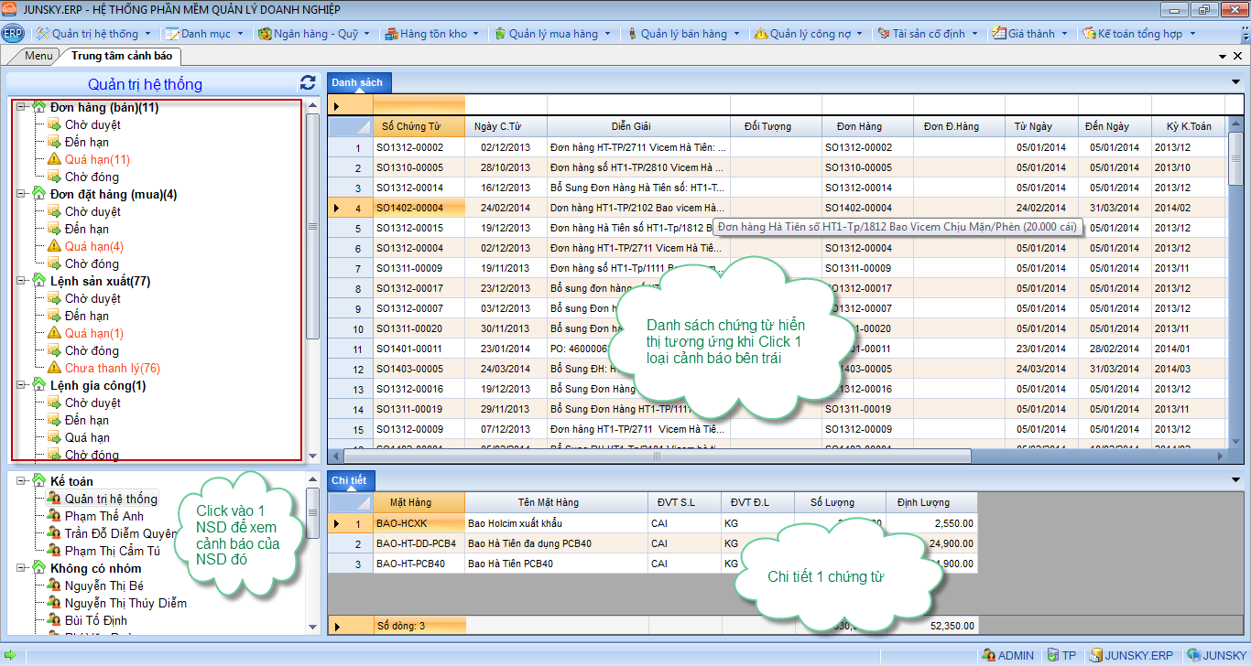The image size is (1251, 666).
Task: Select user Trần Đỗ Diễm Quyên
Action: click(x=120, y=533)
